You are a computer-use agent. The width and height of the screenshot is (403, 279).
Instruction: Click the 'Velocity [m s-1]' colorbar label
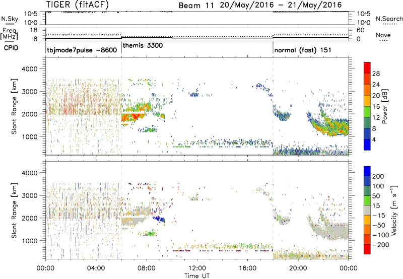point(394,210)
